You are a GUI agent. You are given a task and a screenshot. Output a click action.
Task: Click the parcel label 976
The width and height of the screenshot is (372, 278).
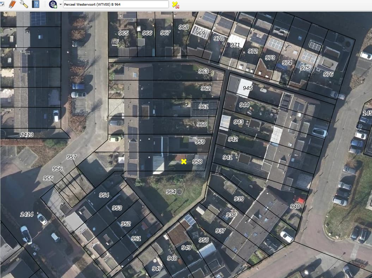(x=328, y=75)
